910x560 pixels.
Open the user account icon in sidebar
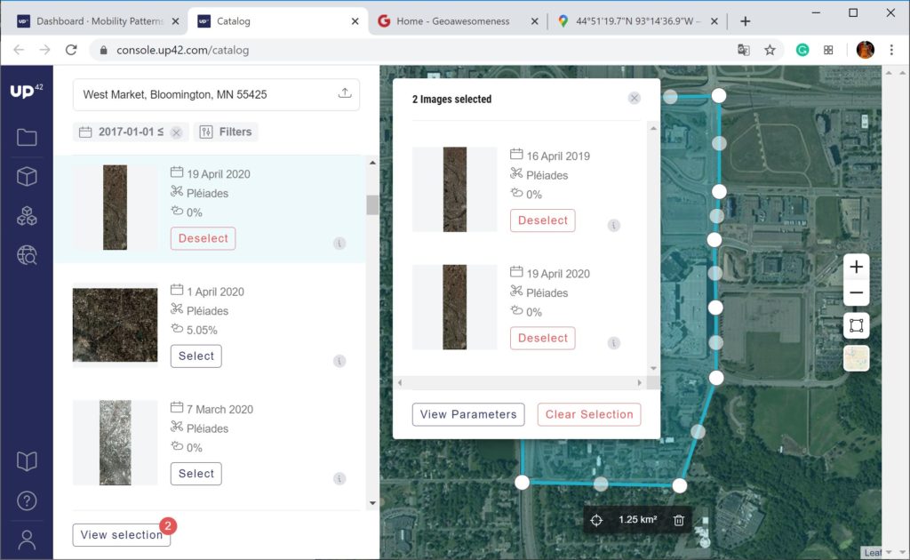point(27,540)
